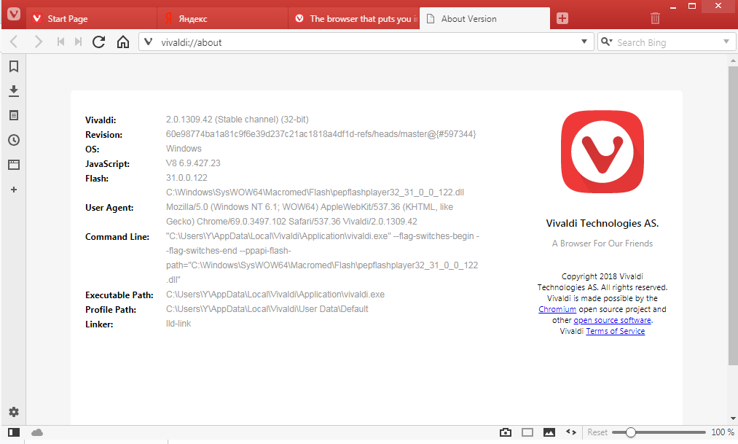This screenshot has width=738, height=444.
Task: Toggle images loading option
Action: click(549, 432)
